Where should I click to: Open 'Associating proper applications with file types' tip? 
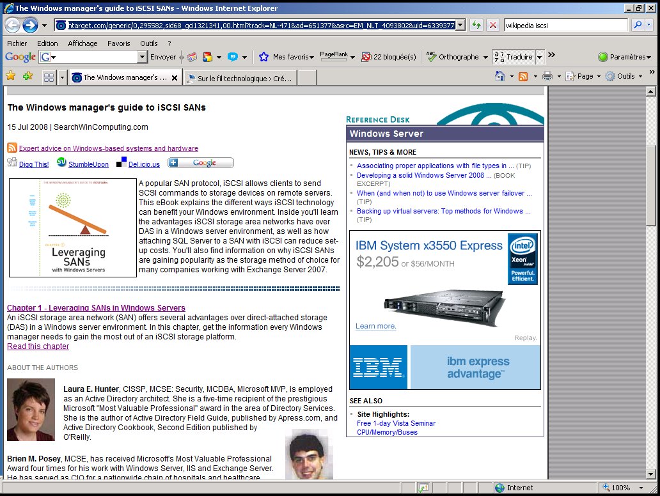tap(436, 166)
